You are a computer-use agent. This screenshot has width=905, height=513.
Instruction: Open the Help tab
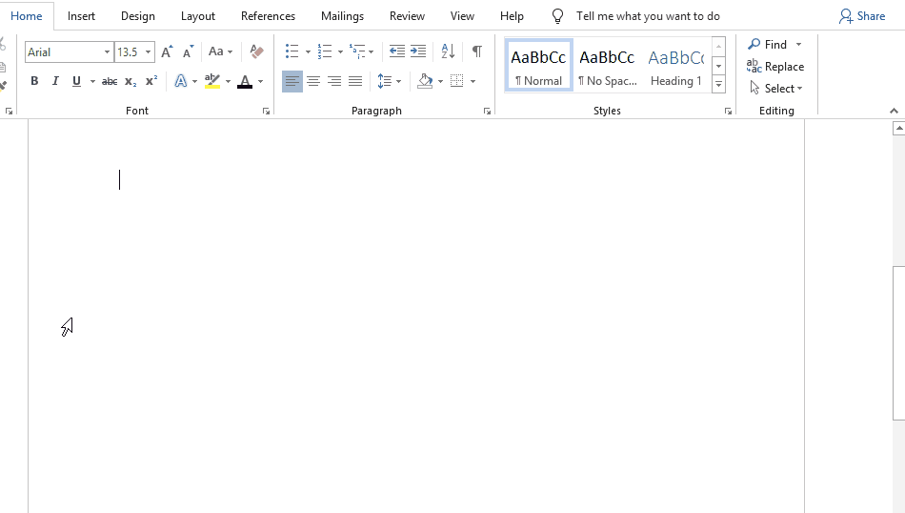pos(512,16)
